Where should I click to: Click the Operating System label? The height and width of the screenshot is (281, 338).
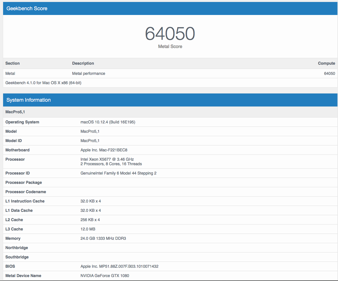[22, 122]
